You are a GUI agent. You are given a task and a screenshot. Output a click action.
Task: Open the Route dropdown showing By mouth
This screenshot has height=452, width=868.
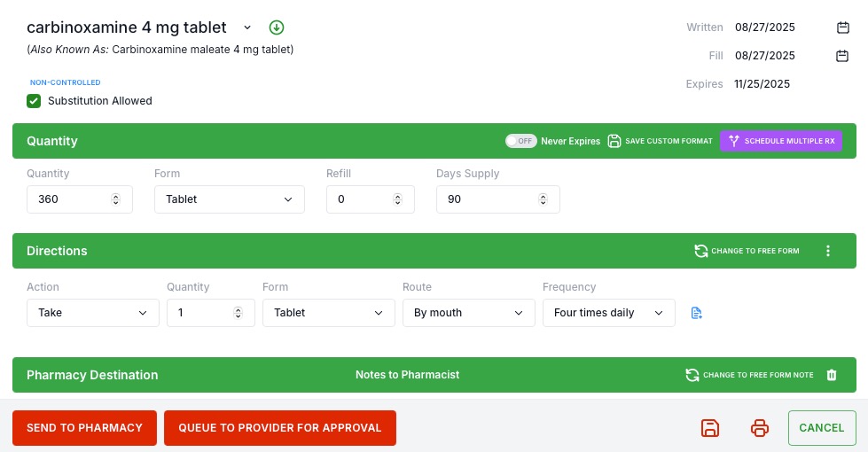tap(468, 313)
